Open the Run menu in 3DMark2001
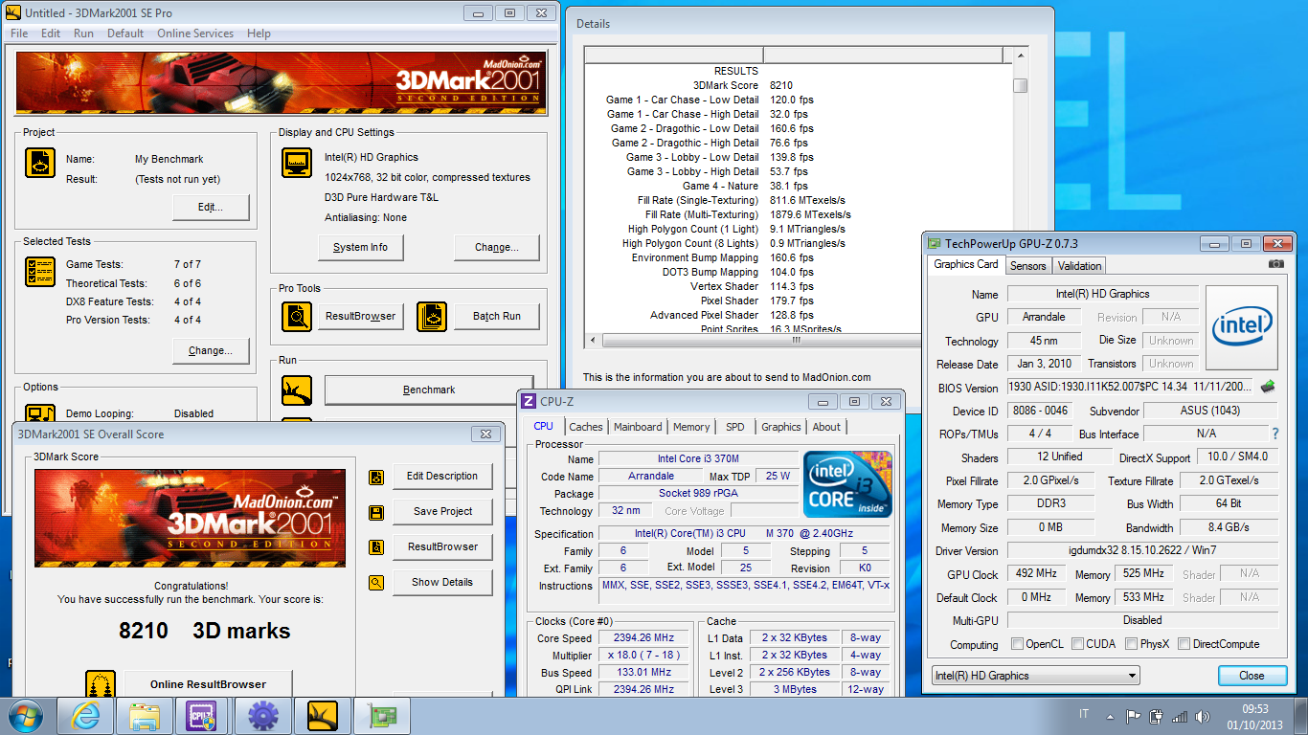The height and width of the screenshot is (735, 1308). [83, 33]
